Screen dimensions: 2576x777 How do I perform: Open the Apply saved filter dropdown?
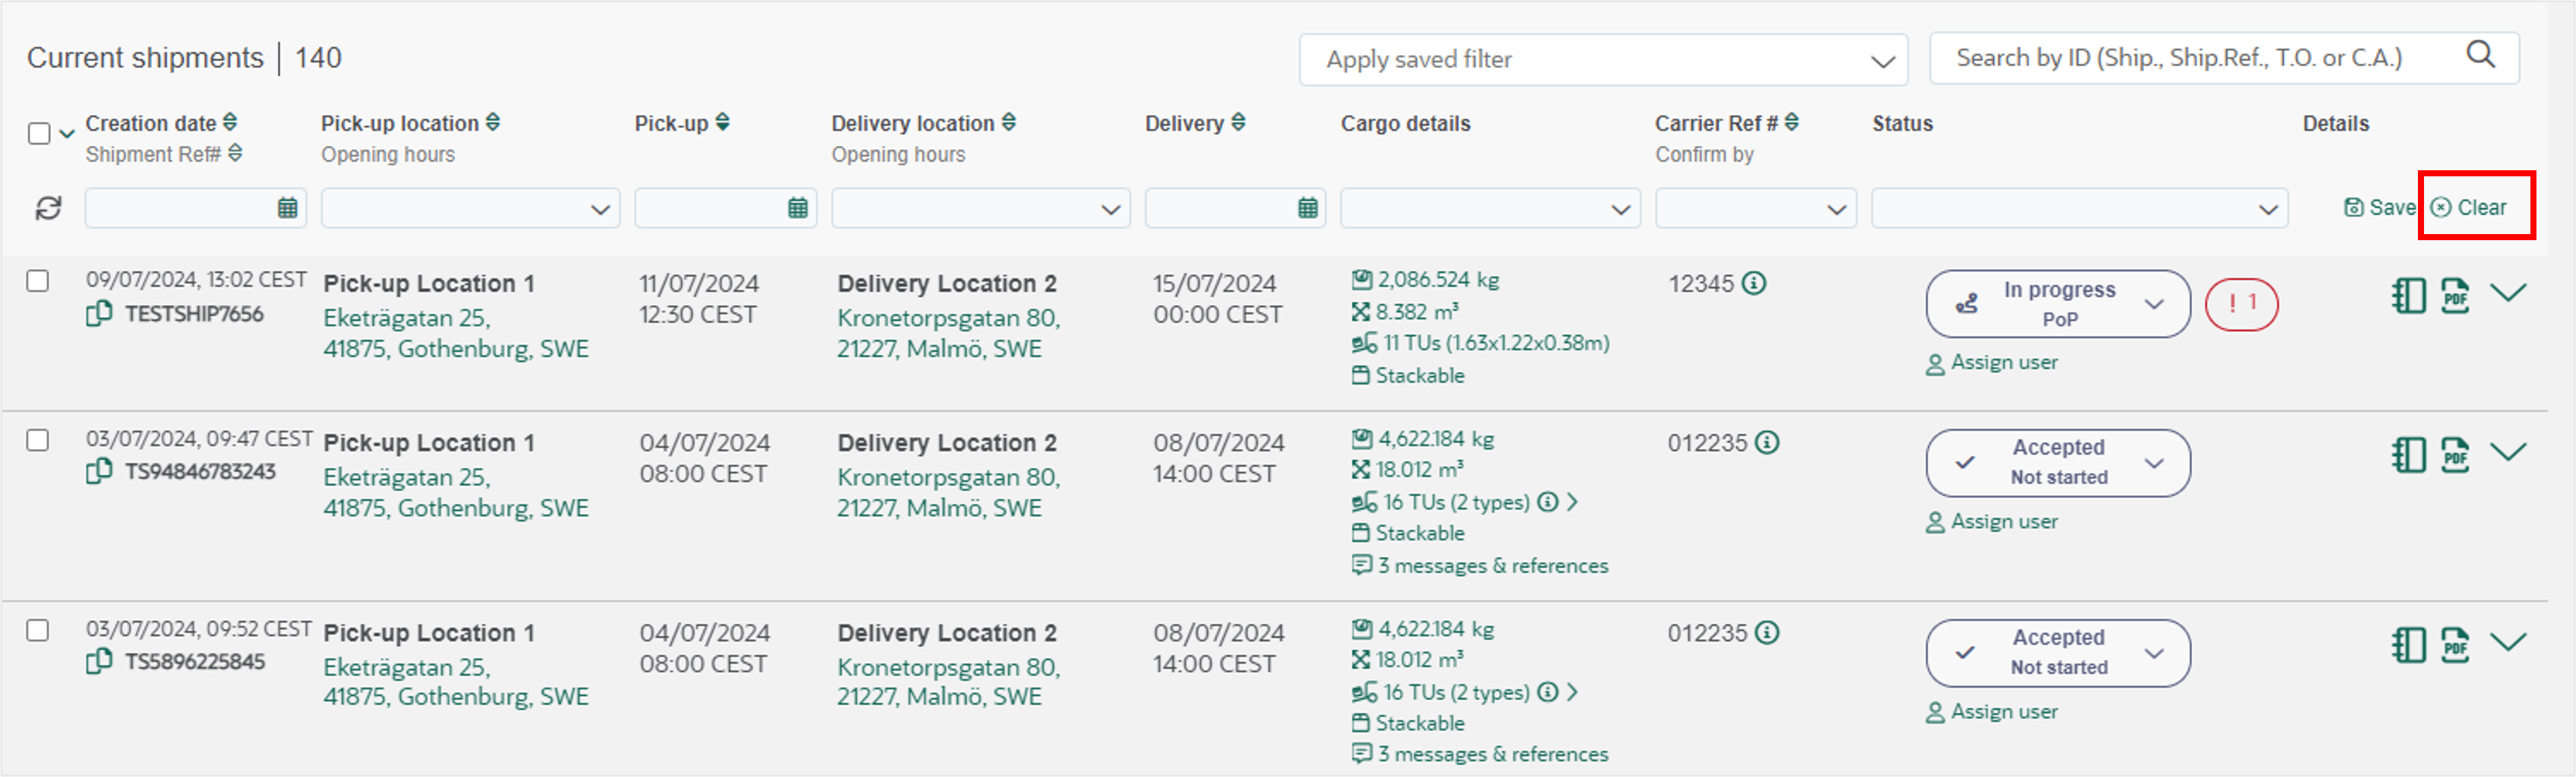click(x=1602, y=60)
